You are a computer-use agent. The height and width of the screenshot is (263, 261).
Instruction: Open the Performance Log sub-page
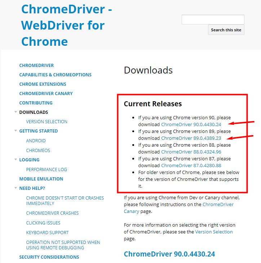(47, 170)
